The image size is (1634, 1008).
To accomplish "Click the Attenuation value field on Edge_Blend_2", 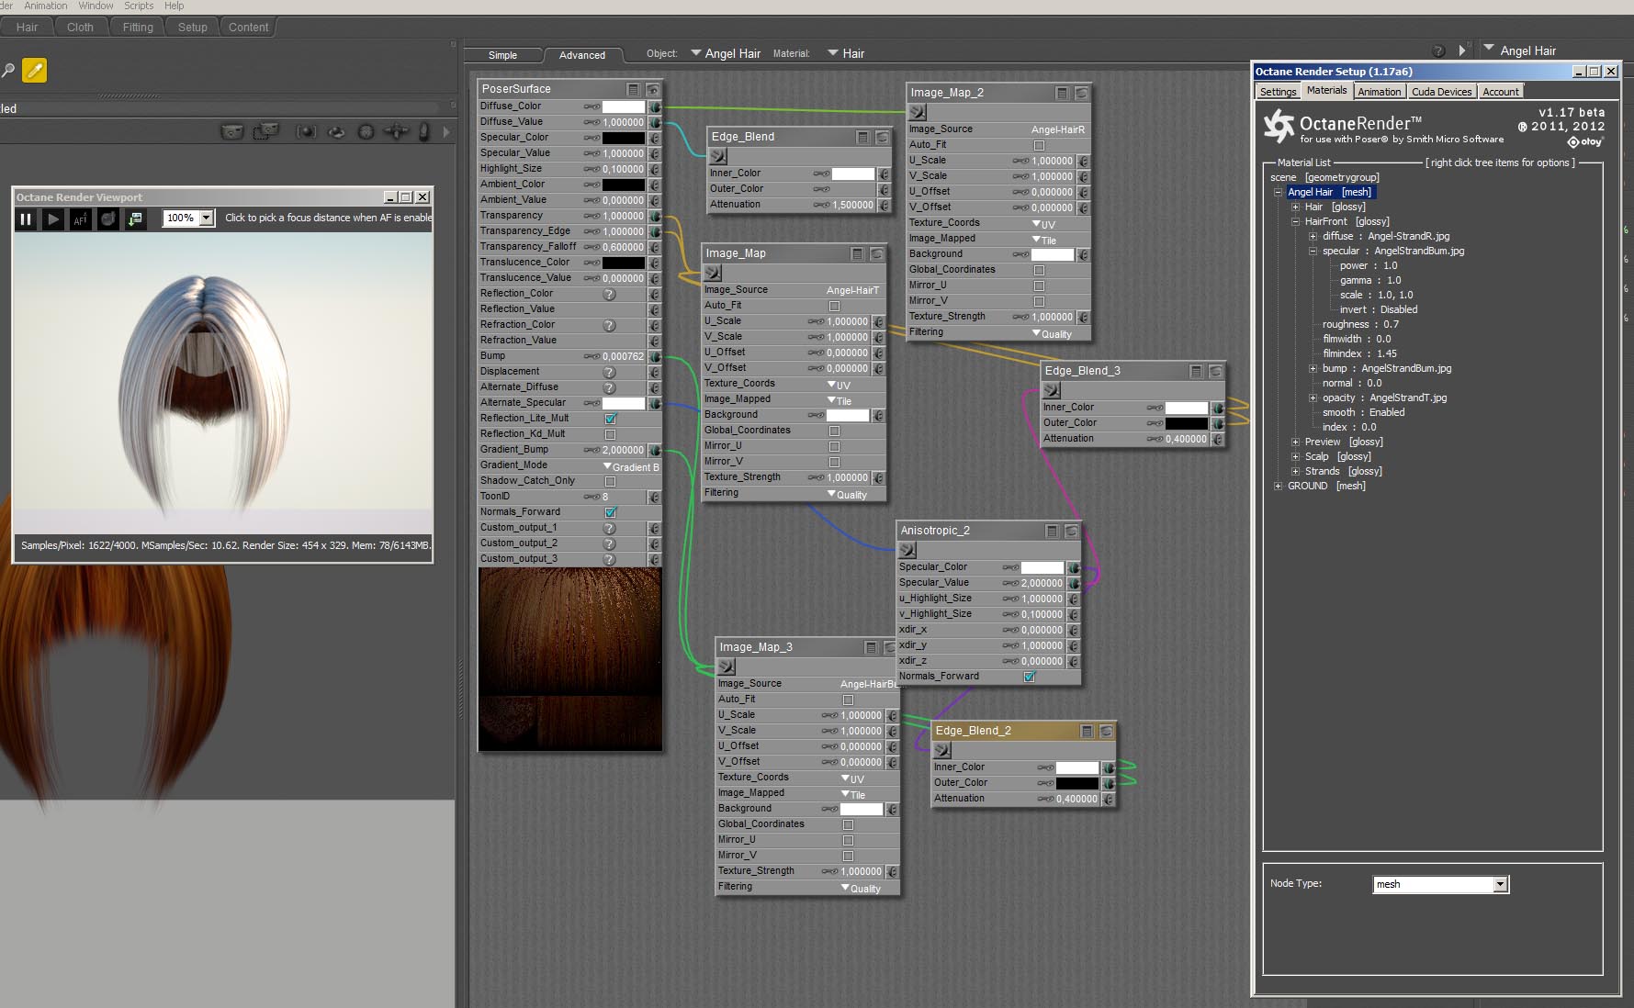I will [x=1076, y=799].
